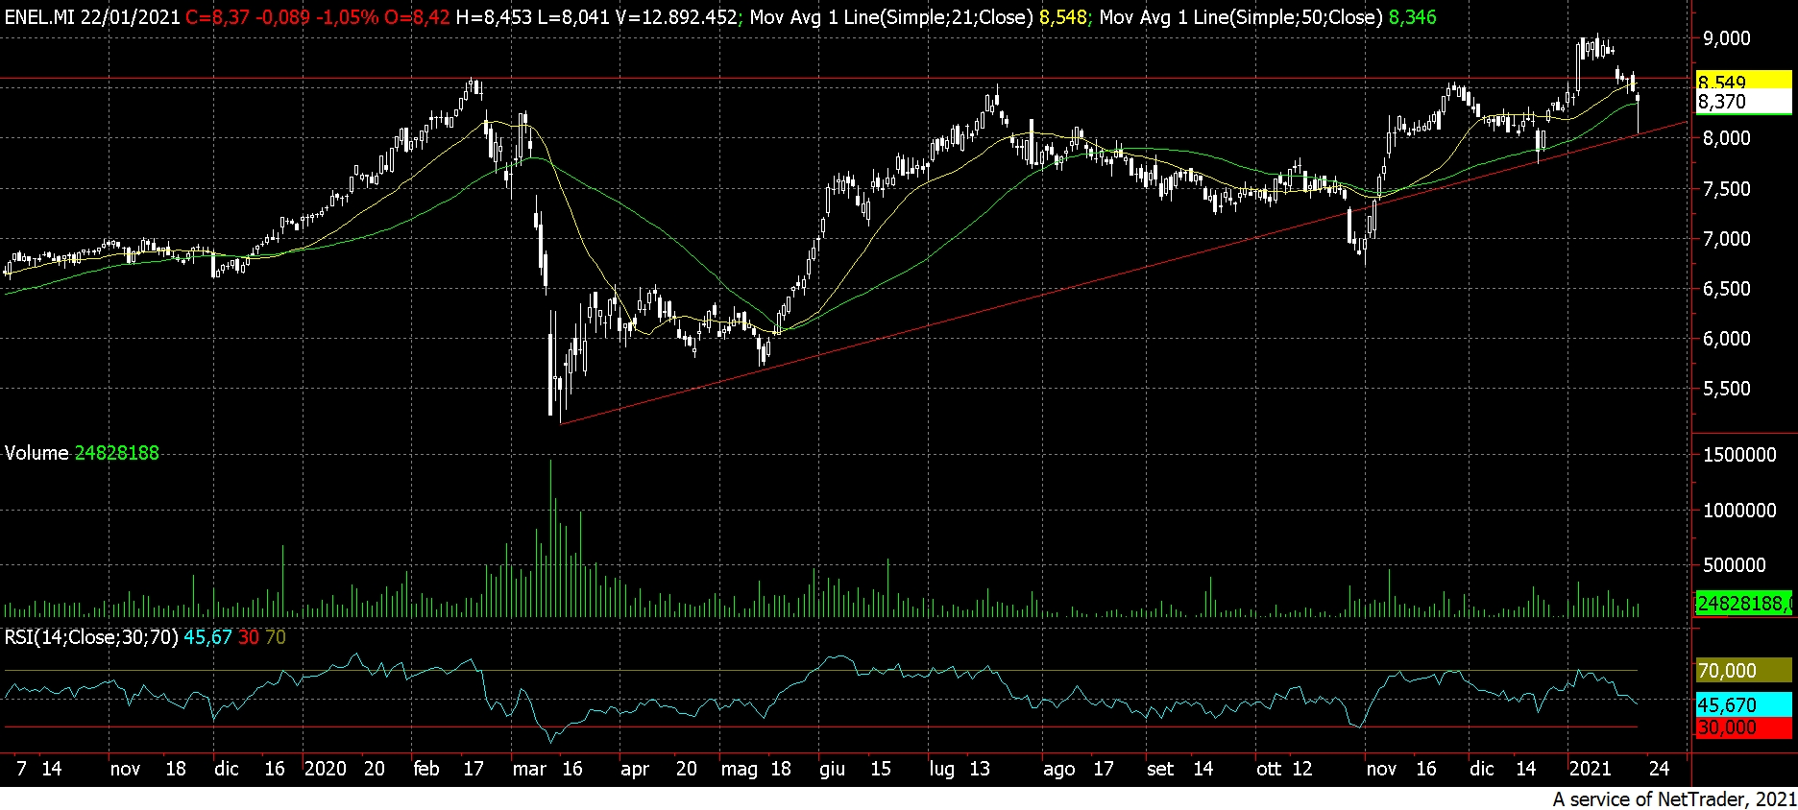Click the ago month label on date axis
Viewport: 1798px width, 810px height.
[x=1058, y=769]
